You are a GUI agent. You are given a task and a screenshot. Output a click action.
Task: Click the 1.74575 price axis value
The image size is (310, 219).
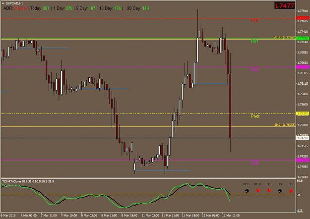click(x=303, y=146)
